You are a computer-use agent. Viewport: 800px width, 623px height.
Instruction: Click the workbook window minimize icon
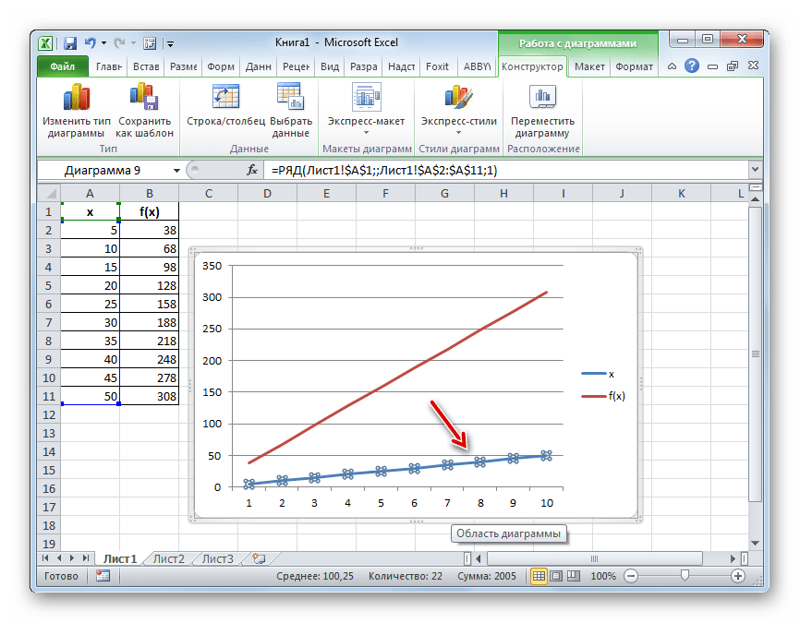(713, 66)
